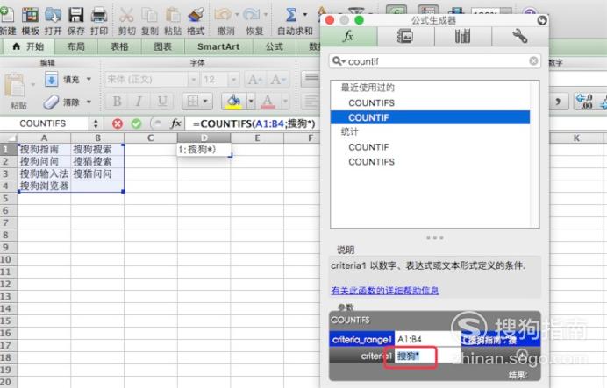This screenshot has width=607, height=388.
Task: Click the fx insert function icon in formula bar
Action: click(x=175, y=123)
